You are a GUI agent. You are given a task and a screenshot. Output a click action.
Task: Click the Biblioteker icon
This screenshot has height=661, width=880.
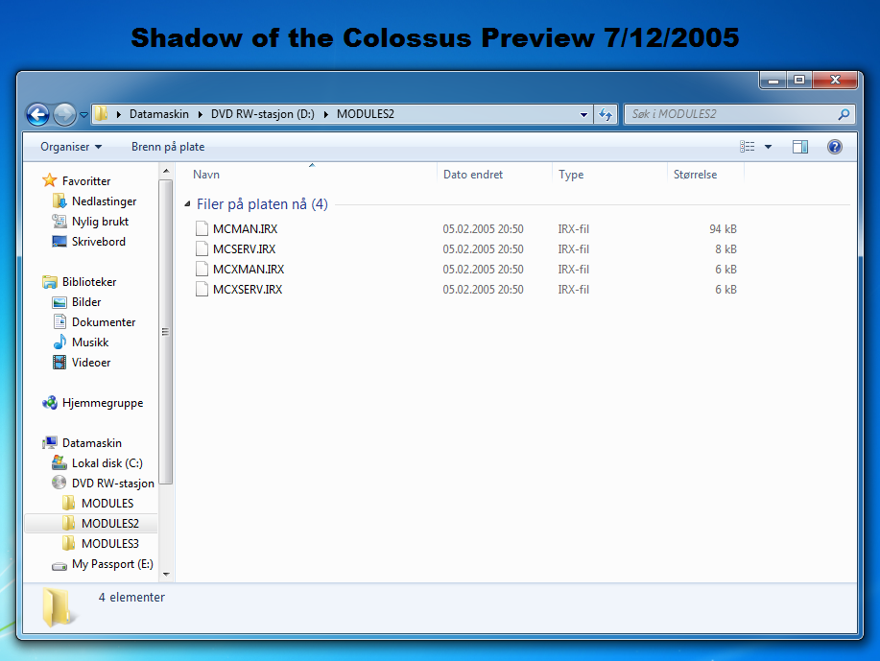pos(49,282)
